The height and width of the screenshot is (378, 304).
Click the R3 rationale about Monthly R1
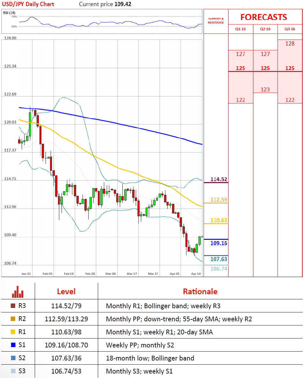[163, 306]
